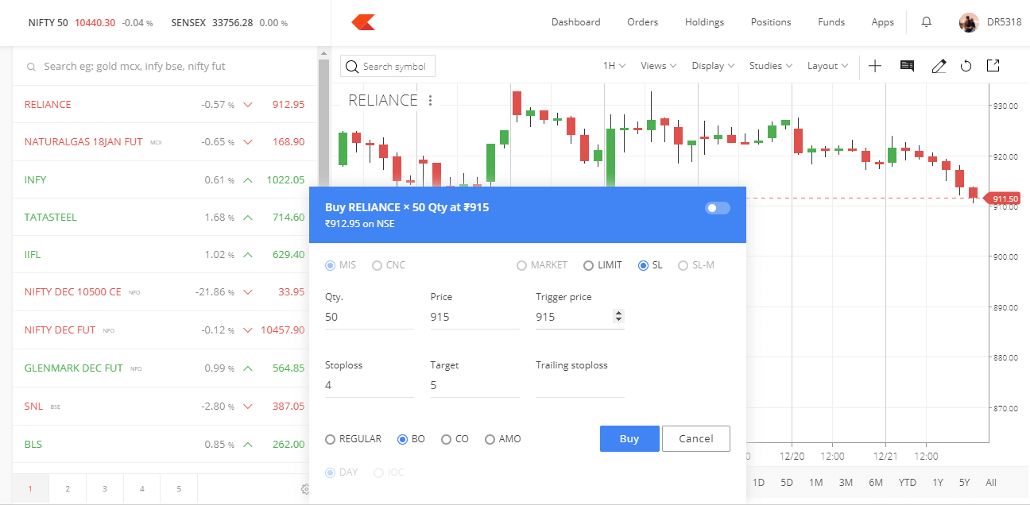
Task: Select NIFTY DEC 10500 CE in watchlist
Action: pyautogui.click(x=165, y=292)
